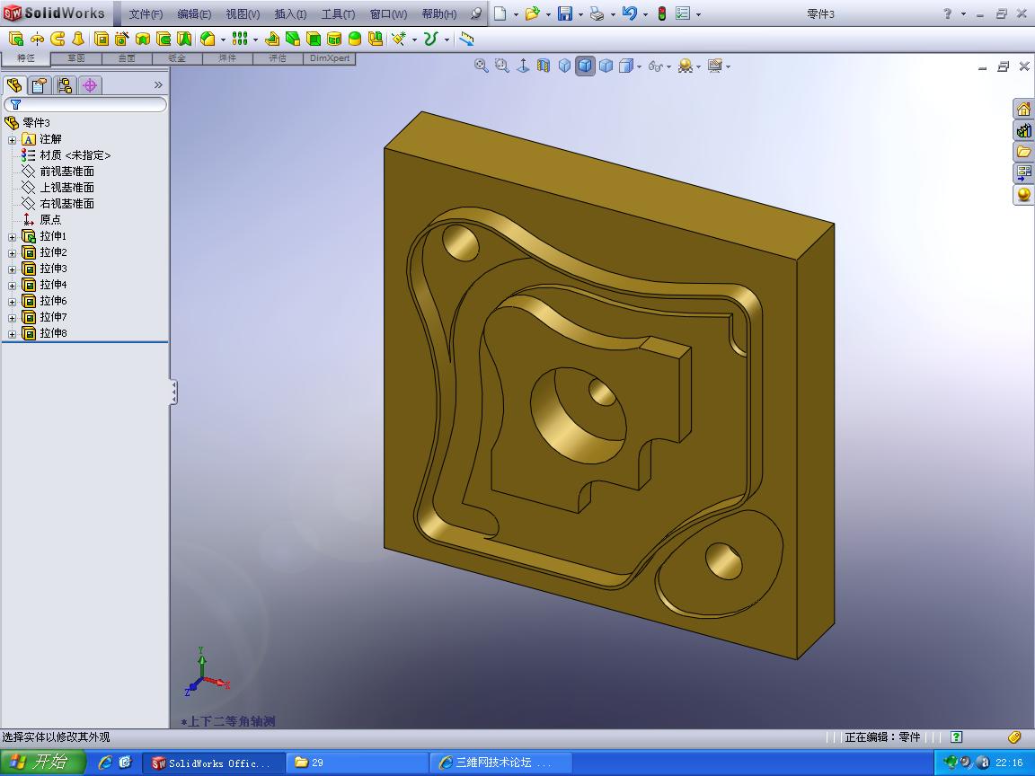Select the Dome feature tool
Screen dimensions: 1035x776
tap(355, 39)
